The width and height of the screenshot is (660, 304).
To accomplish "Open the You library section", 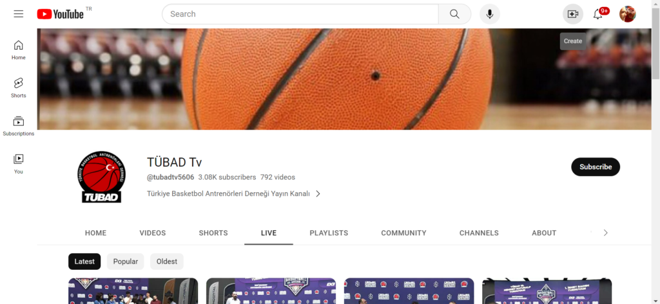I will point(19,164).
